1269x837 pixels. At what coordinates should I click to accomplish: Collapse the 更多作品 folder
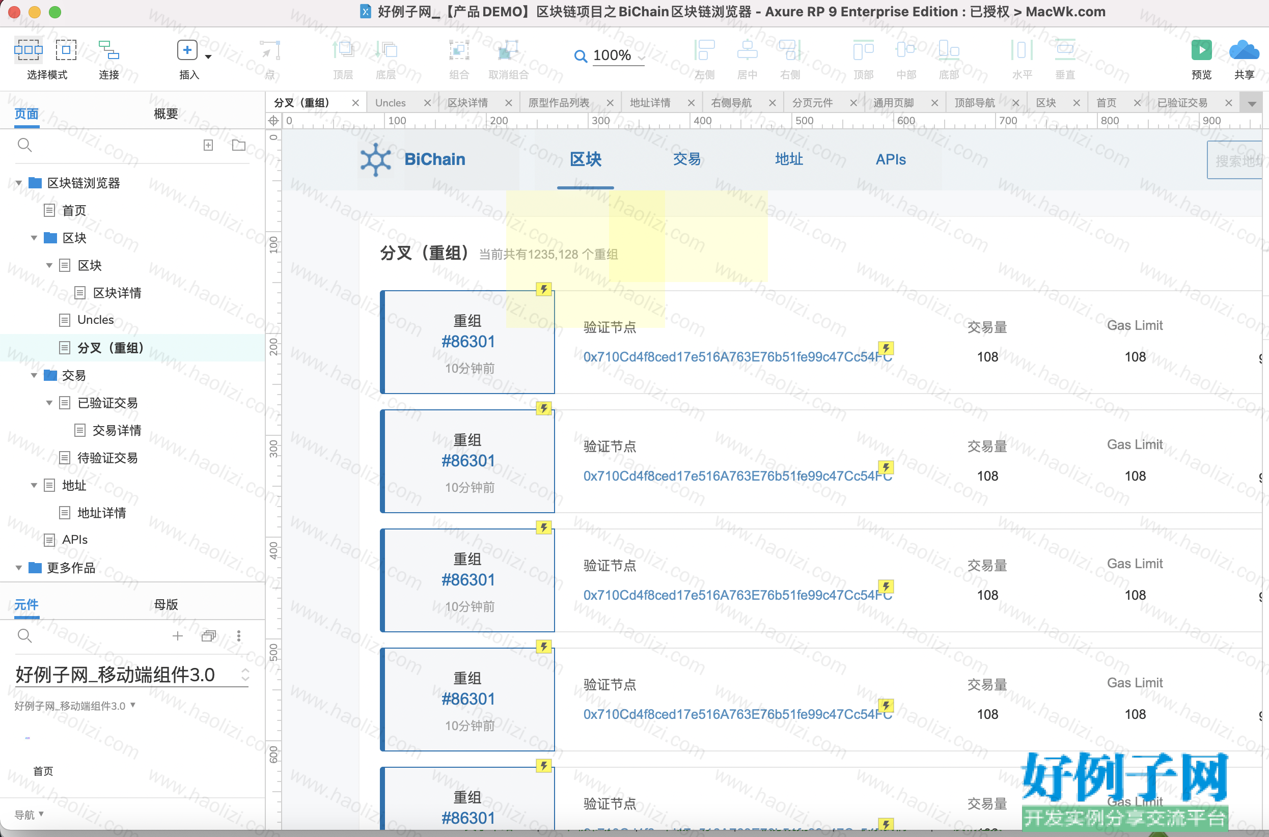click(x=18, y=568)
